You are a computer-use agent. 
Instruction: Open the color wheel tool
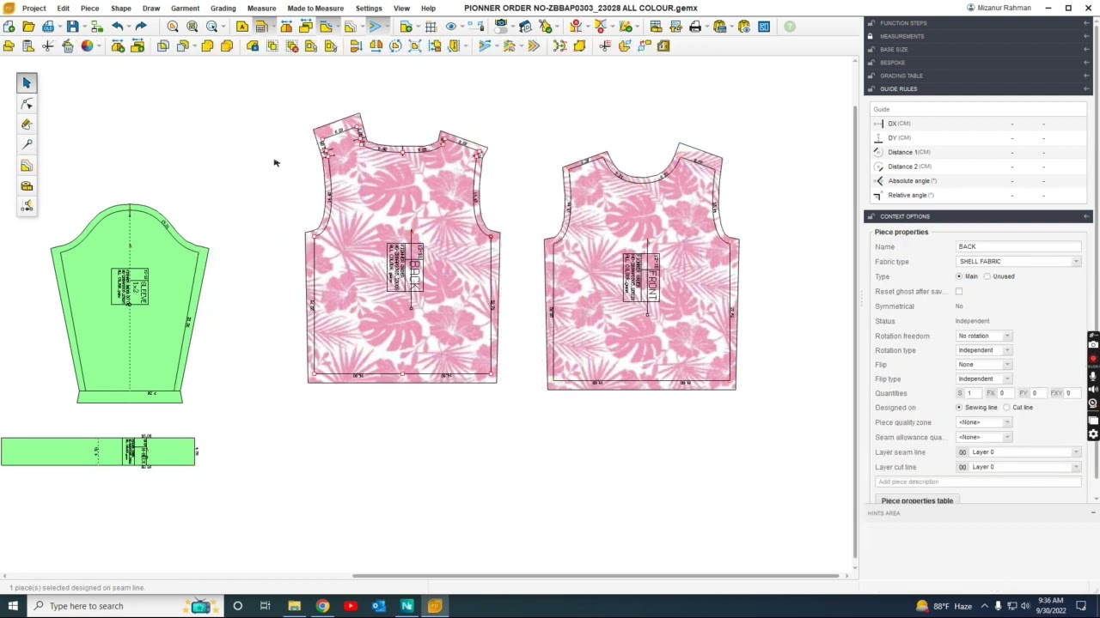click(87, 46)
